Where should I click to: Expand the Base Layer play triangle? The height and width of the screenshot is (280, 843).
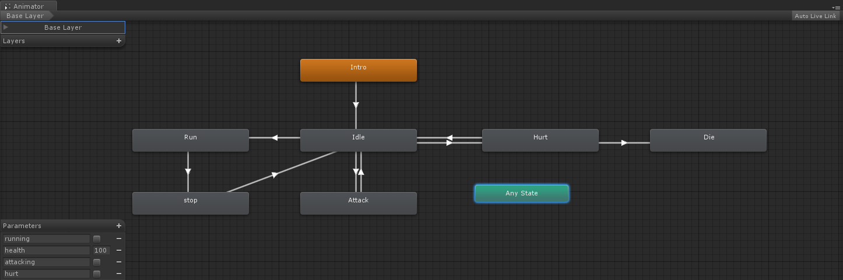click(x=6, y=27)
